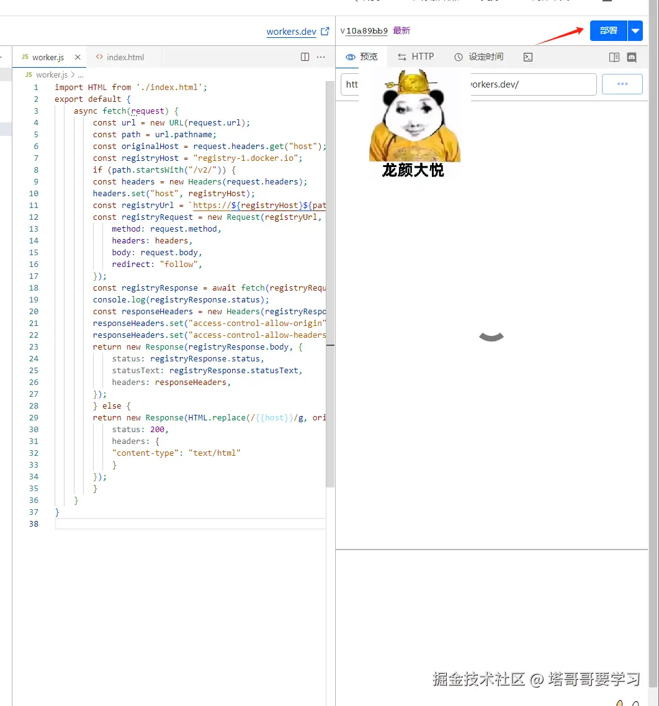Switch to the 预览 preview tab
The height and width of the screenshot is (706, 659).
point(362,57)
